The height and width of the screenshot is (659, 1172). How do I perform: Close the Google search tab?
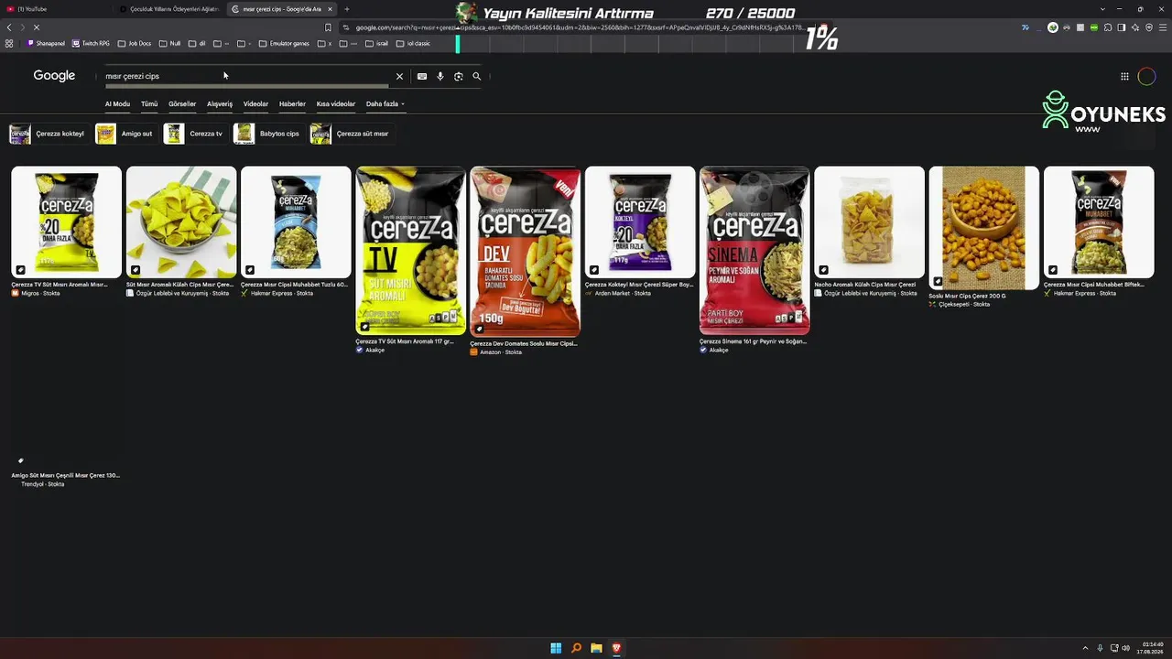point(331,9)
